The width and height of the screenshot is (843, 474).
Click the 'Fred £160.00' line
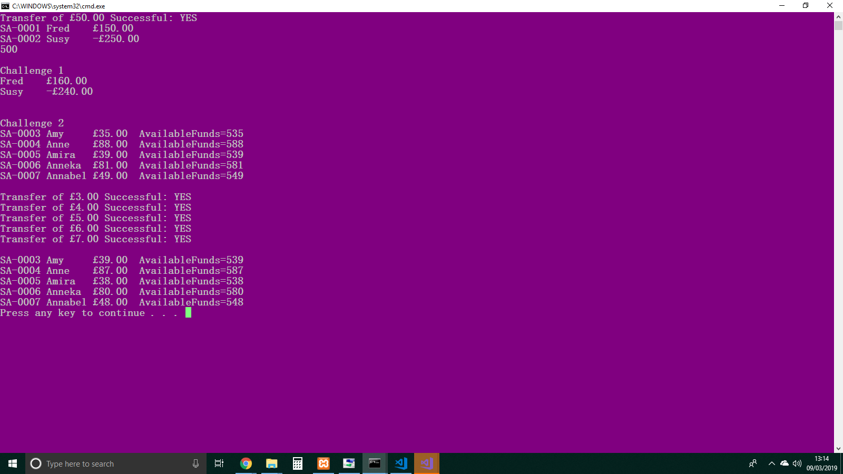(x=44, y=81)
